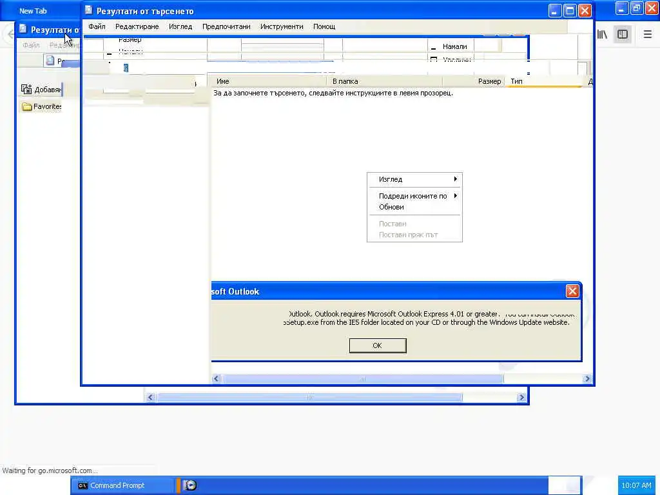660x495 pixels.
Task: Sort results by the В папка column
Action: click(384, 81)
